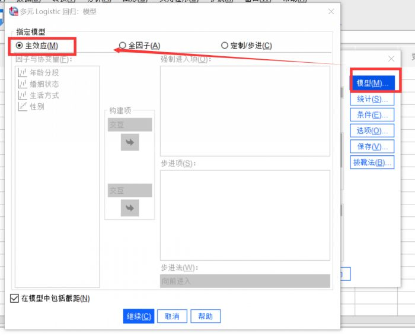The height and width of the screenshot is (336, 415).
Task: Open the lower 交互 build-term dropdown
Action: coord(130,190)
